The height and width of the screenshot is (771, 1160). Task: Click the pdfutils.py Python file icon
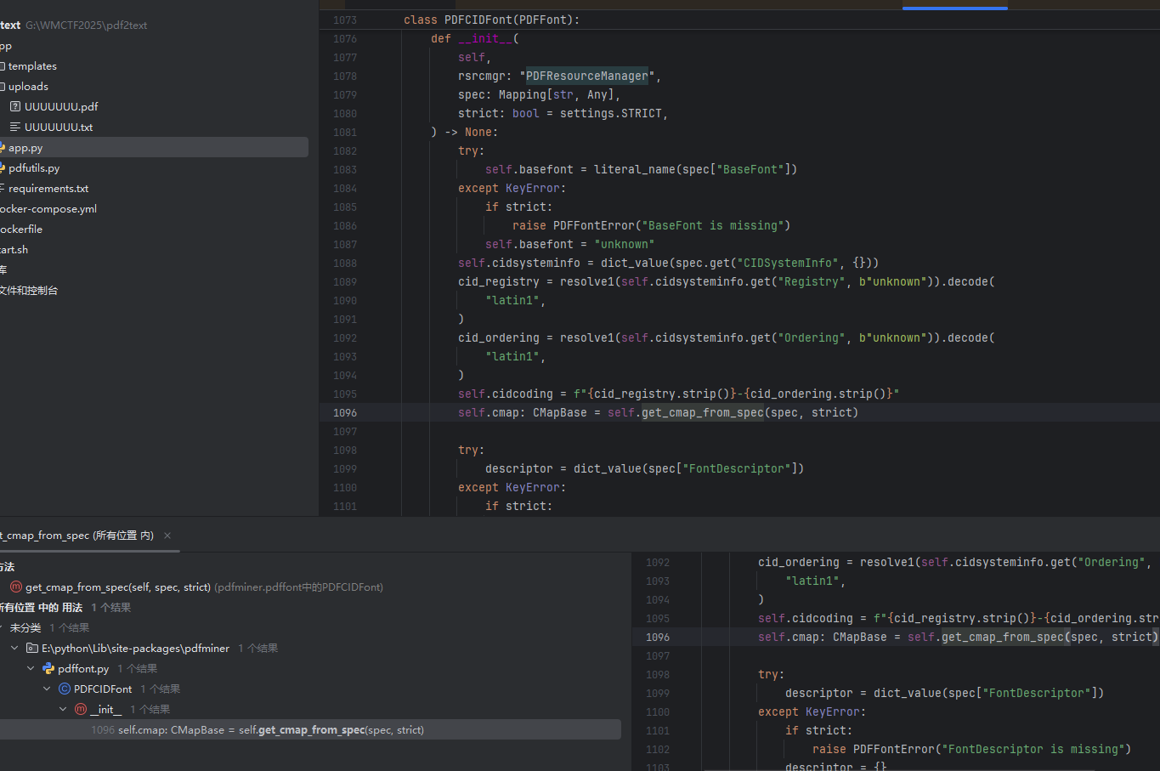pyautogui.click(x=3, y=167)
